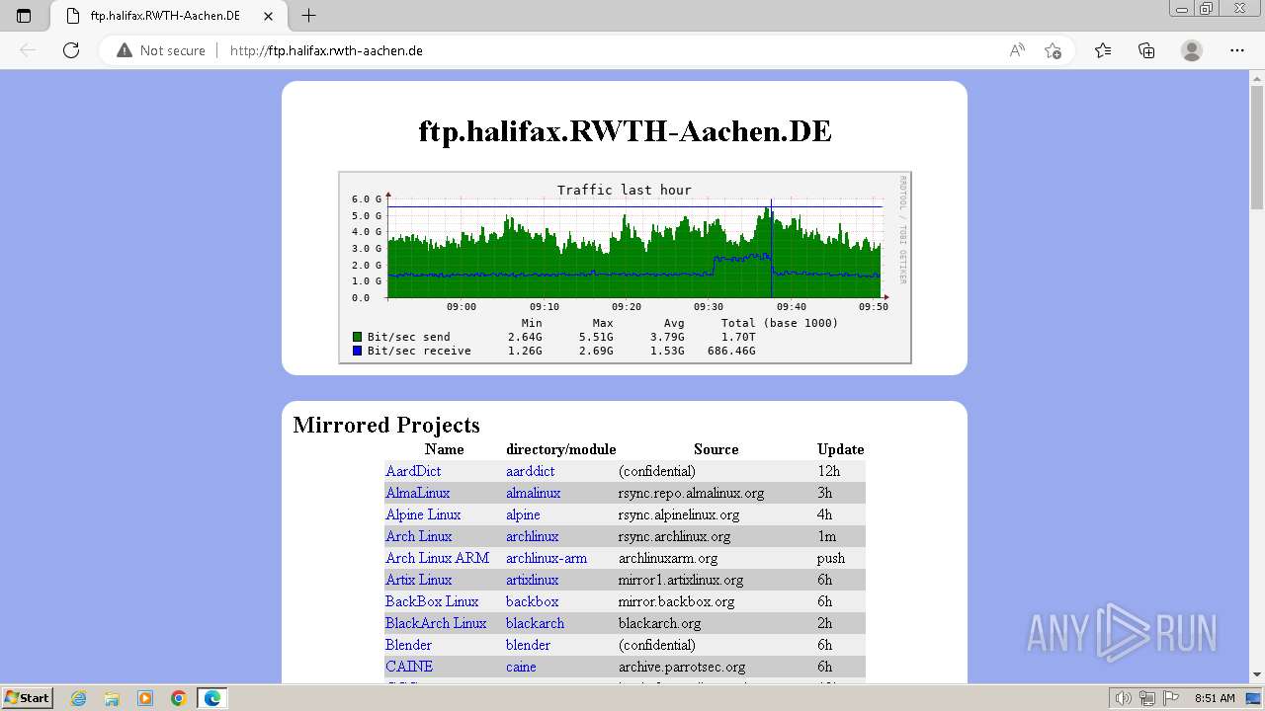Open the browser profile icon
Screen dimensions: 1265x711
1192,50
